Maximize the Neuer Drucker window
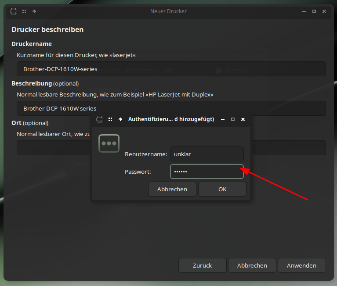The image size is (337, 286). click(314, 11)
